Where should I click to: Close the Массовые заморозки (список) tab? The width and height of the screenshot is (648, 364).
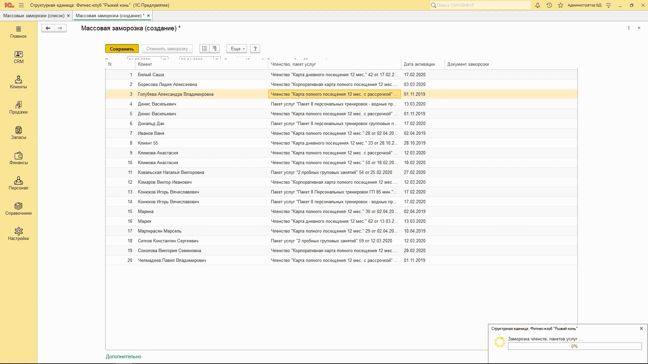68,16
